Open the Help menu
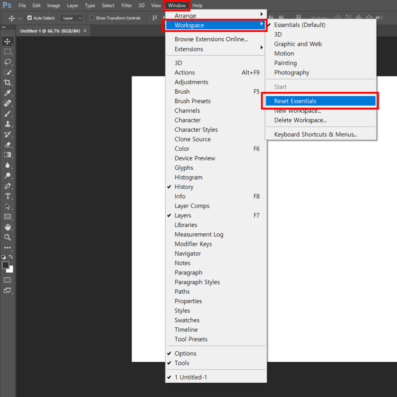 click(197, 5)
